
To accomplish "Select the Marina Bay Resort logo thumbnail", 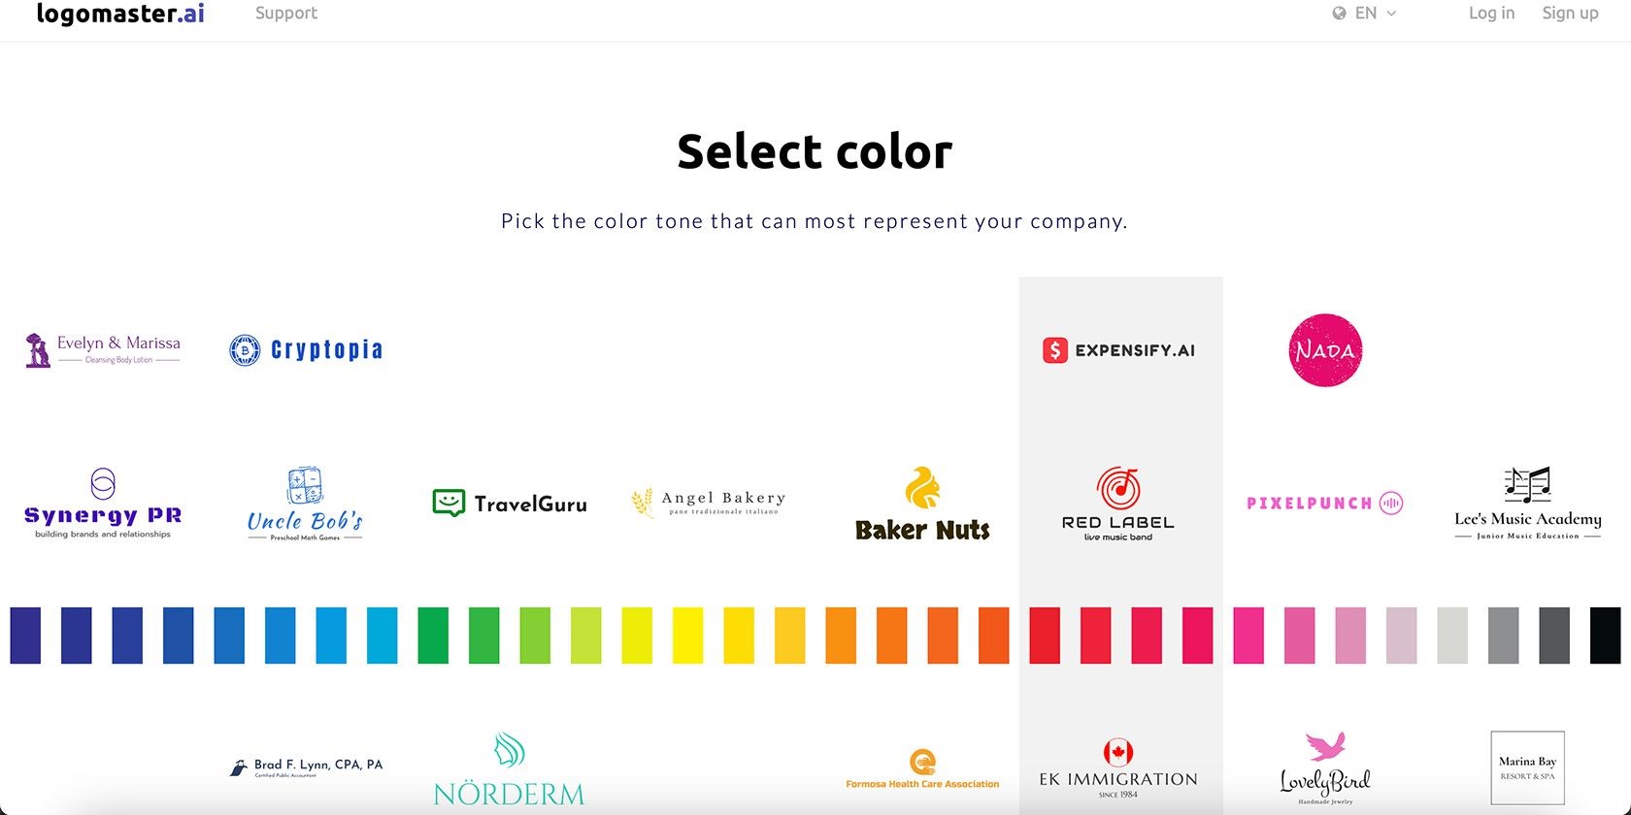I will click(x=1527, y=767).
